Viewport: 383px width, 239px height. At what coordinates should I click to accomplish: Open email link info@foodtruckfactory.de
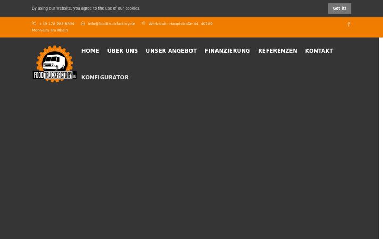111,24
